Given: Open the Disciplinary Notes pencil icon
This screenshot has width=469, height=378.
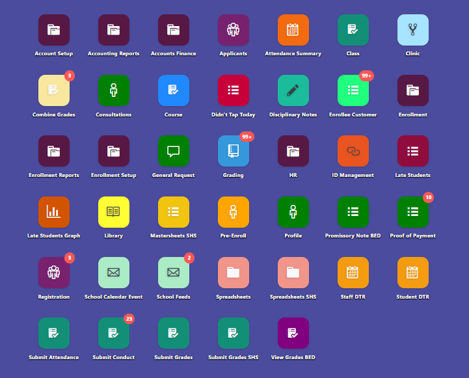Looking at the screenshot, I should 293,90.
